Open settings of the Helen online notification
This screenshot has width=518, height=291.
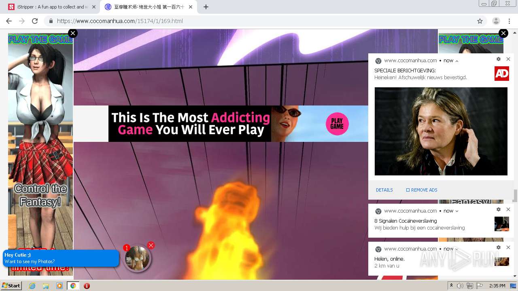pos(499,247)
